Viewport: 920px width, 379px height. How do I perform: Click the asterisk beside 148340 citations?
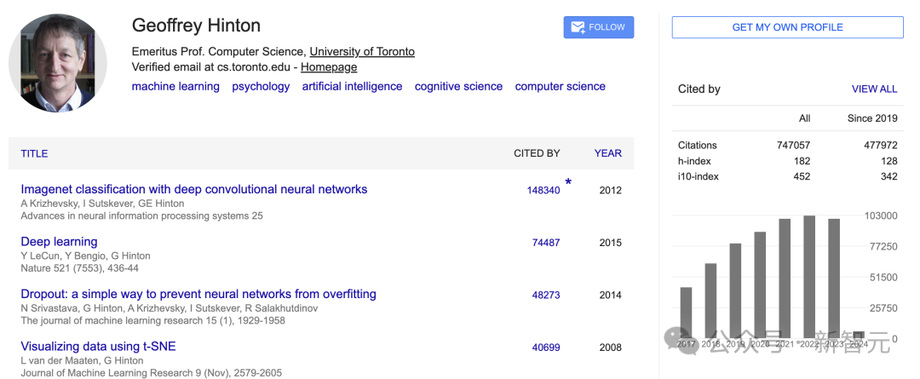coord(568,183)
